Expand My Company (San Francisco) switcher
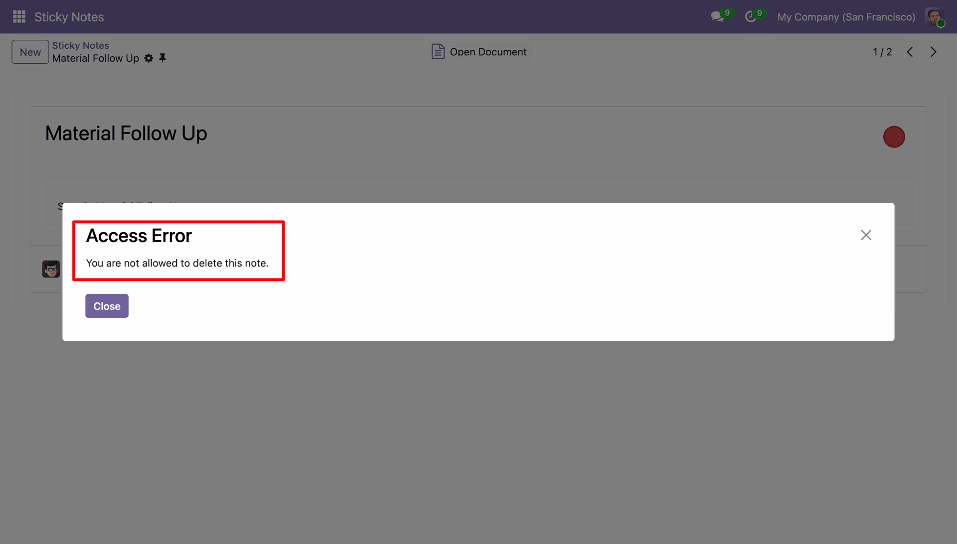 point(846,17)
